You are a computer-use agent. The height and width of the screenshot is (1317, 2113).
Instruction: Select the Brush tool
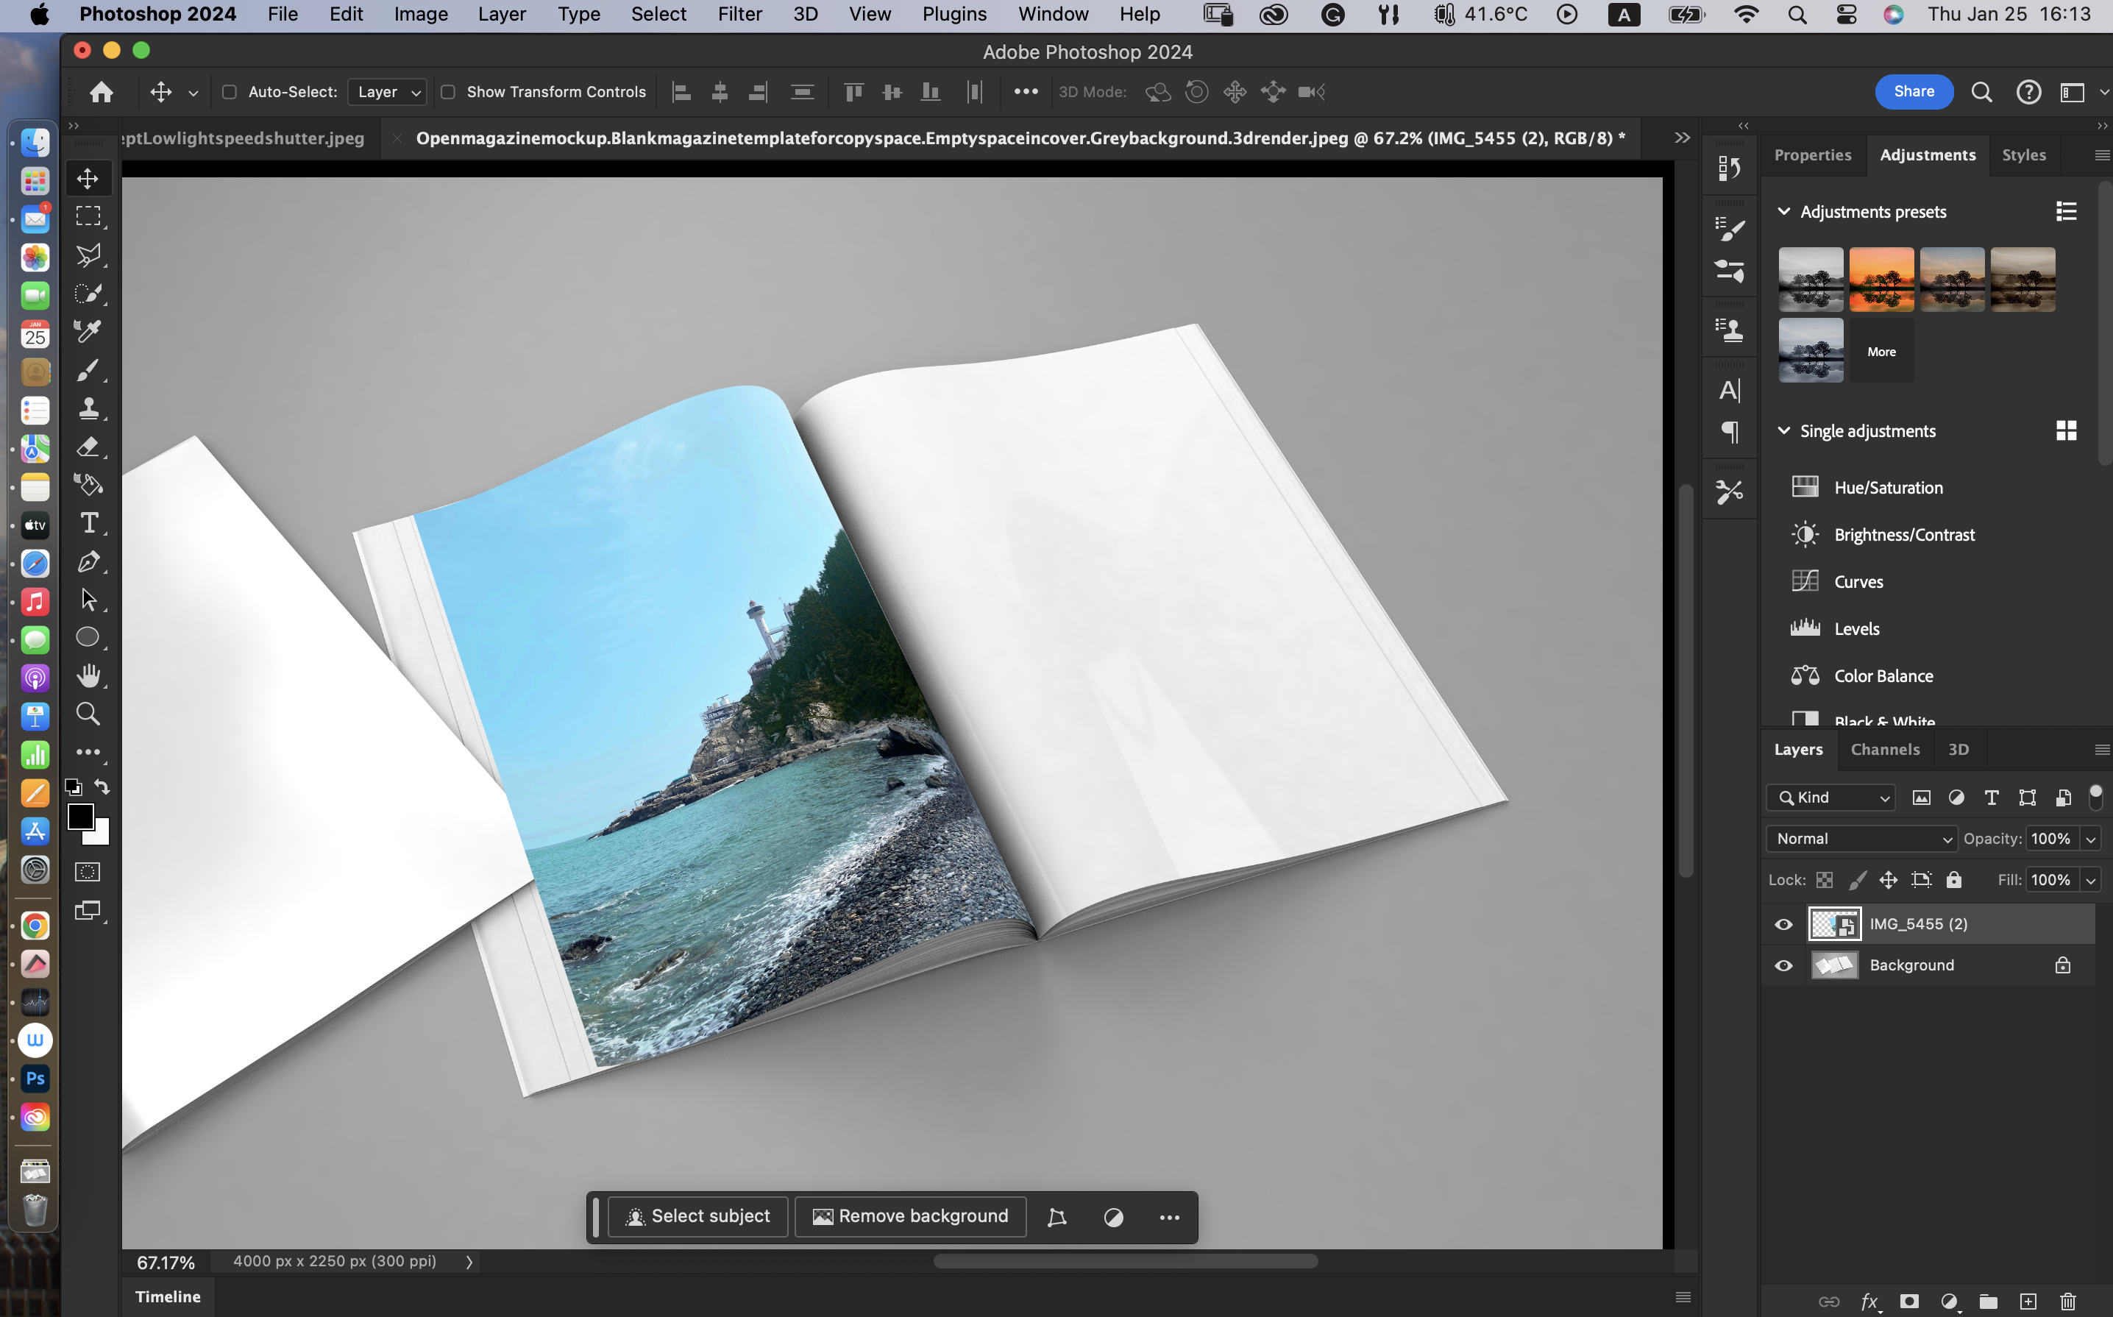pyautogui.click(x=88, y=370)
